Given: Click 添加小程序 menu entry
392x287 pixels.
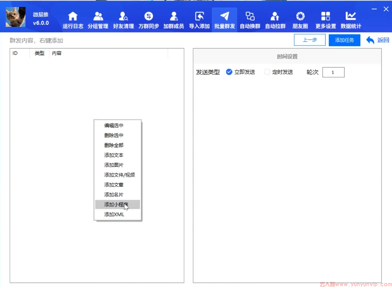Looking at the screenshot, I should [116, 205].
